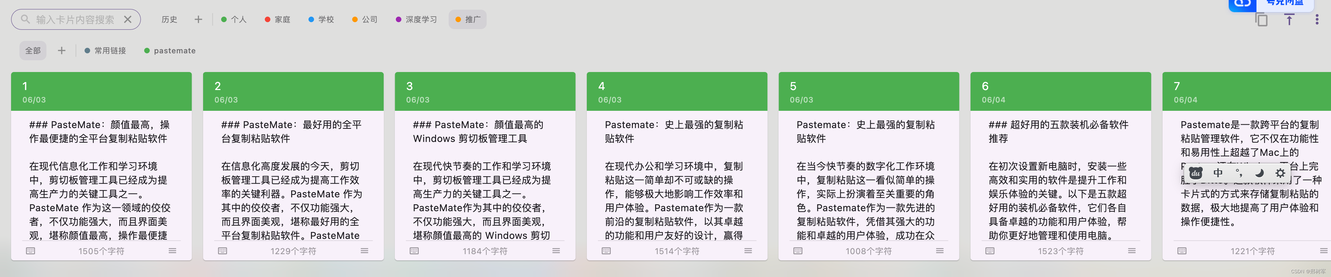
Task: Click the Baidu input method logo icon
Action: click(1195, 173)
